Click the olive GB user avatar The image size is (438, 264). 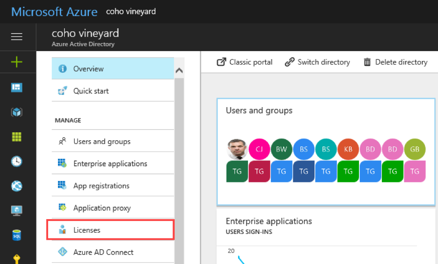pos(415,149)
